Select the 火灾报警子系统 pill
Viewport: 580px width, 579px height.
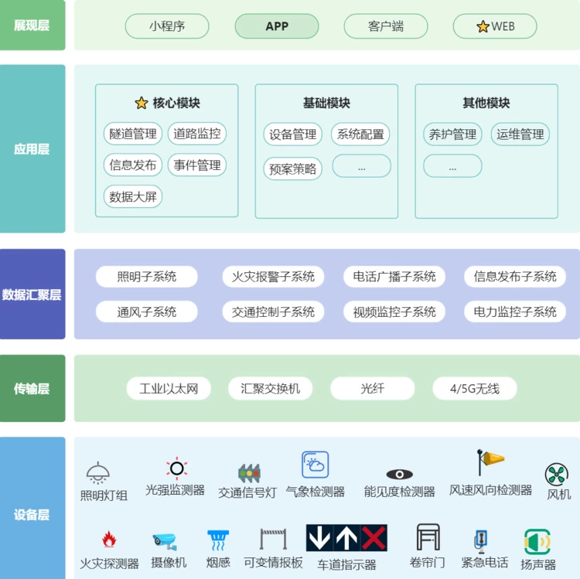pyautogui.click(x=274, y=277)
